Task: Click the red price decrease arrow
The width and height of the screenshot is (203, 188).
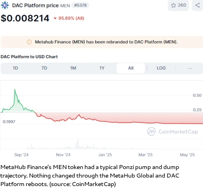Action: [55, 19]
